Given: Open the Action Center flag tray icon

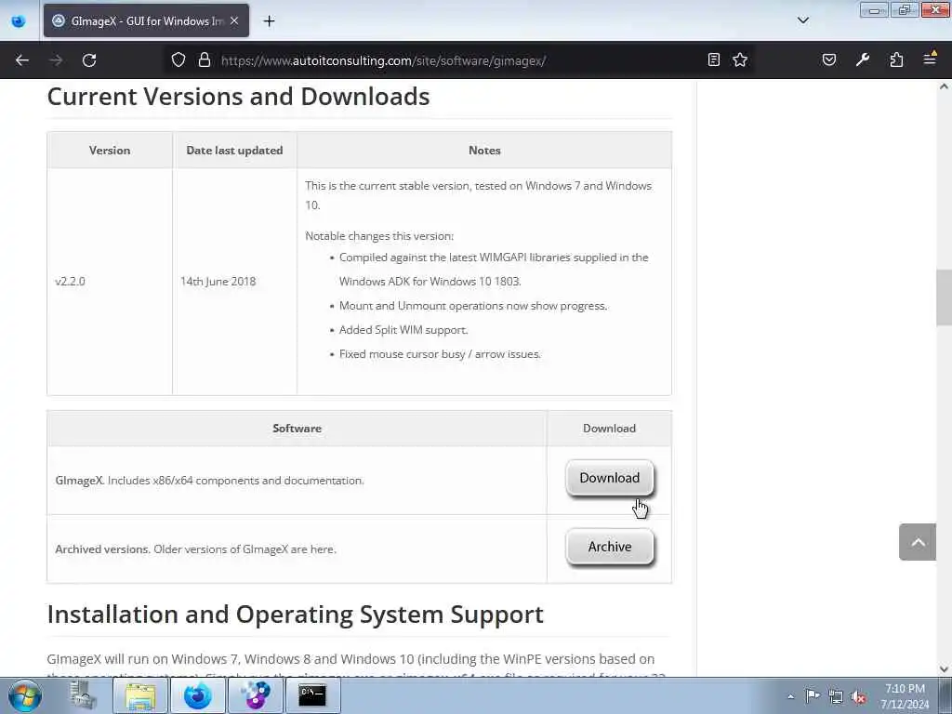Looking at the screenshot, I should (813, 695).
